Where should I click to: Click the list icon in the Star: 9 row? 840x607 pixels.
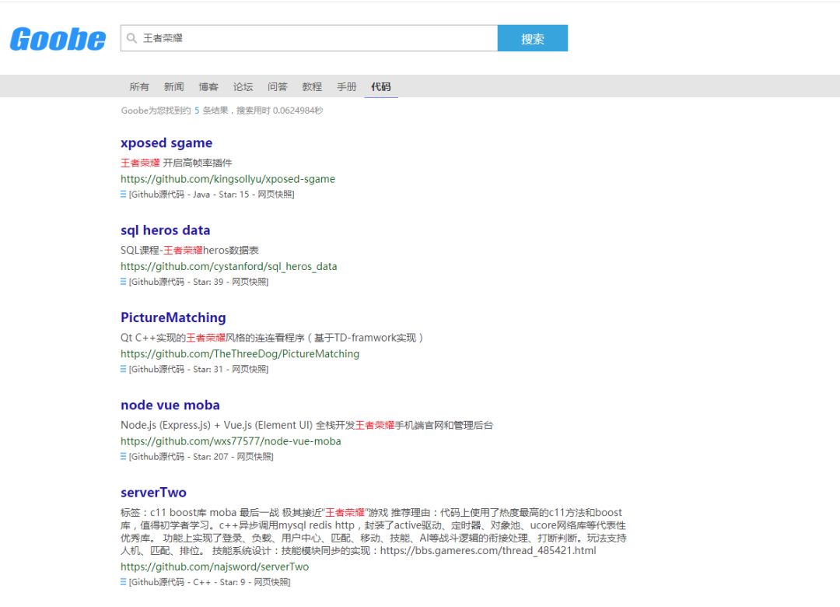point(123,582)
